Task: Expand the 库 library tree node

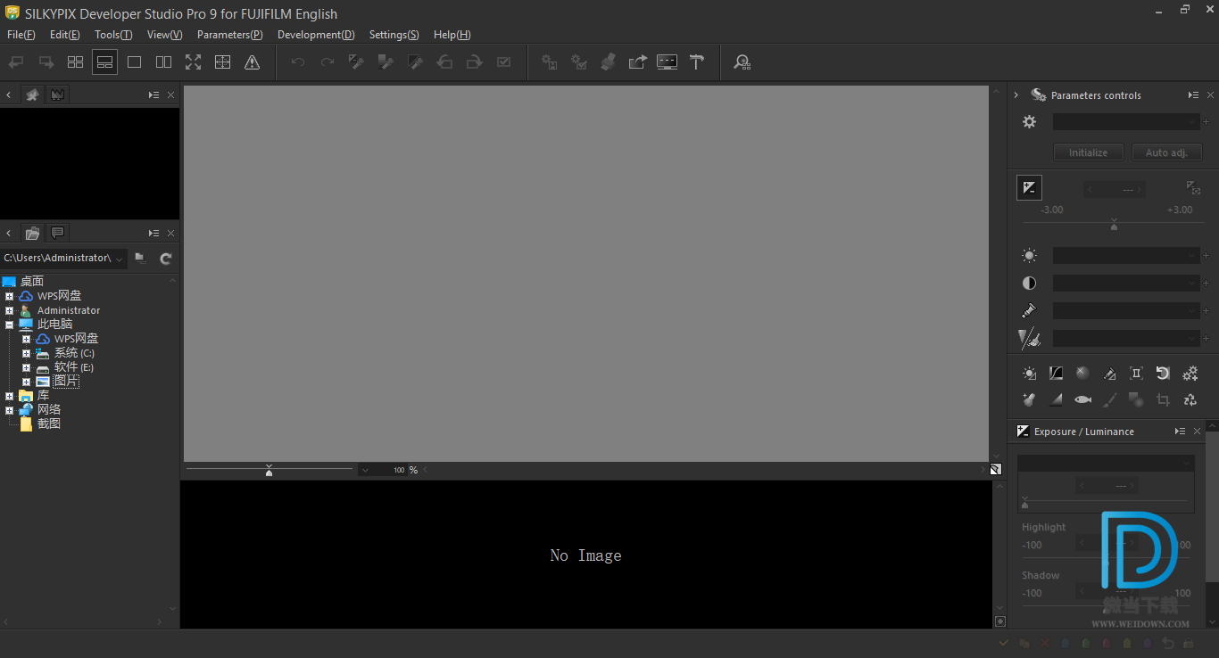Action: (x=9, y=396)
